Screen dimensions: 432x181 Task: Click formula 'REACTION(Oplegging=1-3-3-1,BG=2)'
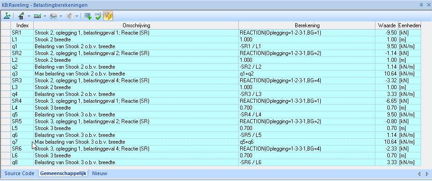(x=280, y=121)
